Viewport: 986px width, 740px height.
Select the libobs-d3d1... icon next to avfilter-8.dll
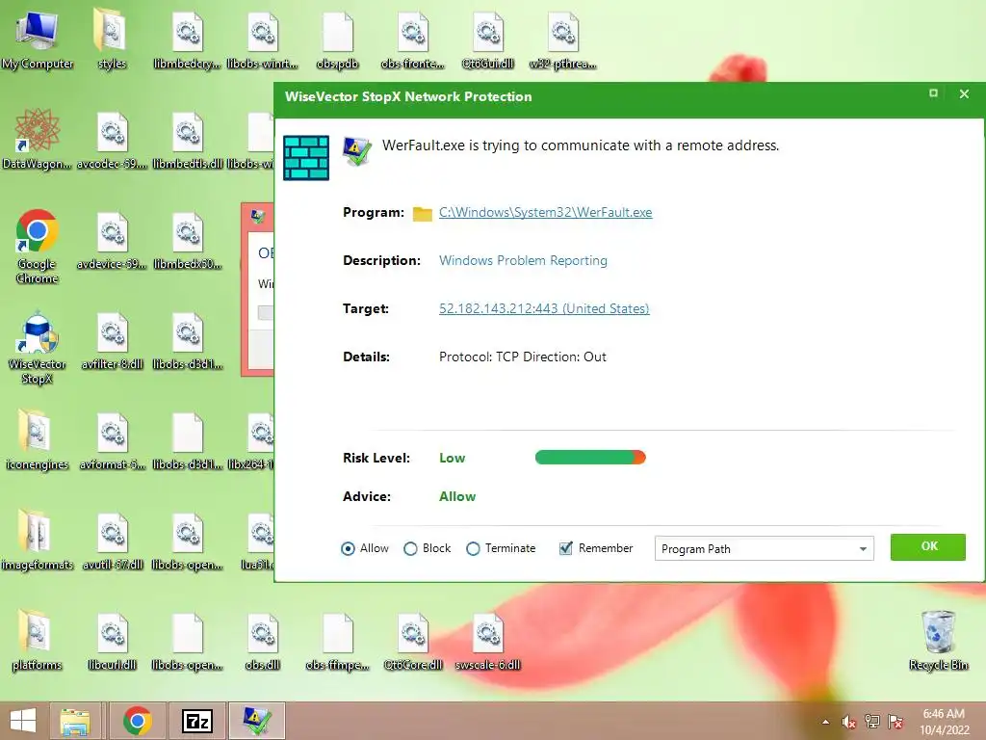tap(188, 340)
